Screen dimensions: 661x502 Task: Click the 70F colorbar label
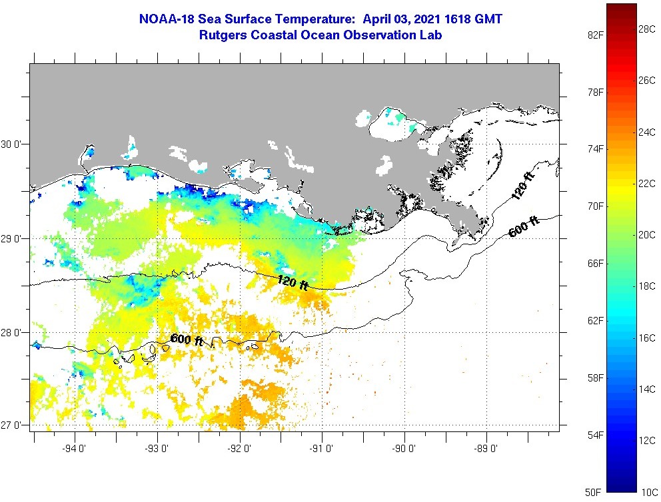595,206
